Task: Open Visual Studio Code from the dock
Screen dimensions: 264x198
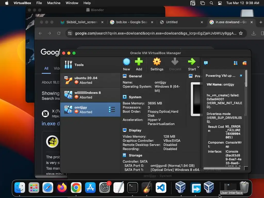Action: pyautogui.click(x=161, y=187)
